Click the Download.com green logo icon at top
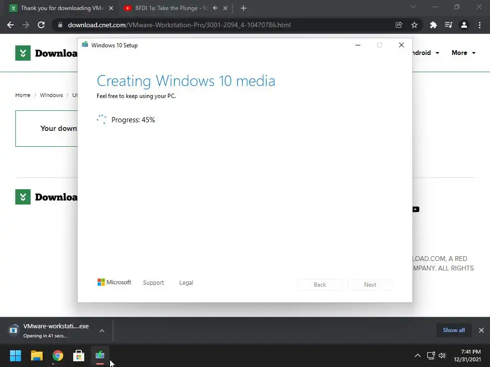 point(23,53)
